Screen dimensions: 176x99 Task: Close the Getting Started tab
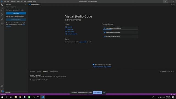40,4
